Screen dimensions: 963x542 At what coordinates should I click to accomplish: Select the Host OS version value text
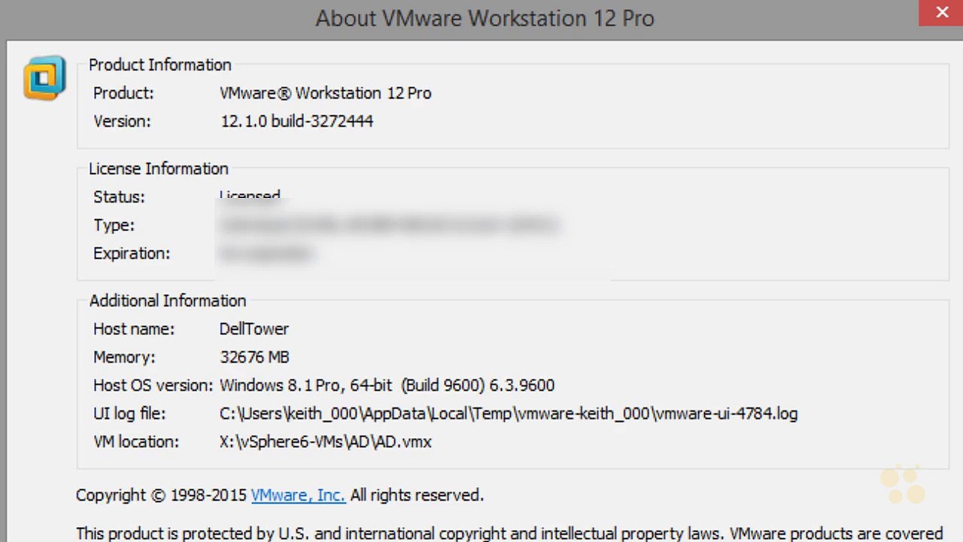[387, 385]
